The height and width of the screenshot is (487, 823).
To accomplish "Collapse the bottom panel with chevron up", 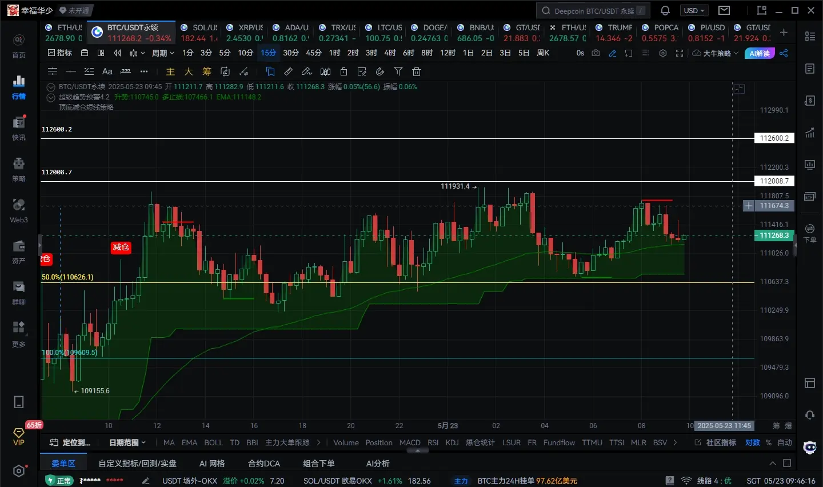I will click(x=773, y=463).
